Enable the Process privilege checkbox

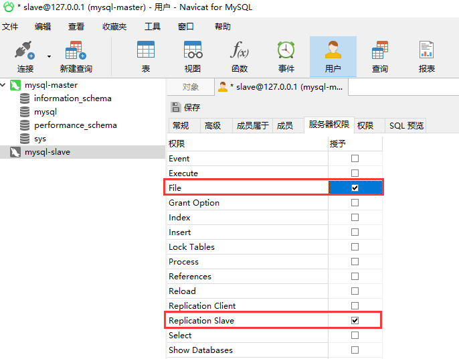(355, 261)
